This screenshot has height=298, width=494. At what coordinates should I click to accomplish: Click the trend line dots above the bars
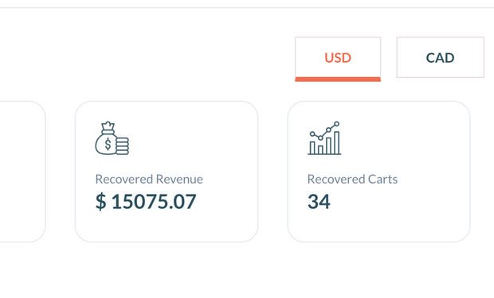pos(325,130)
